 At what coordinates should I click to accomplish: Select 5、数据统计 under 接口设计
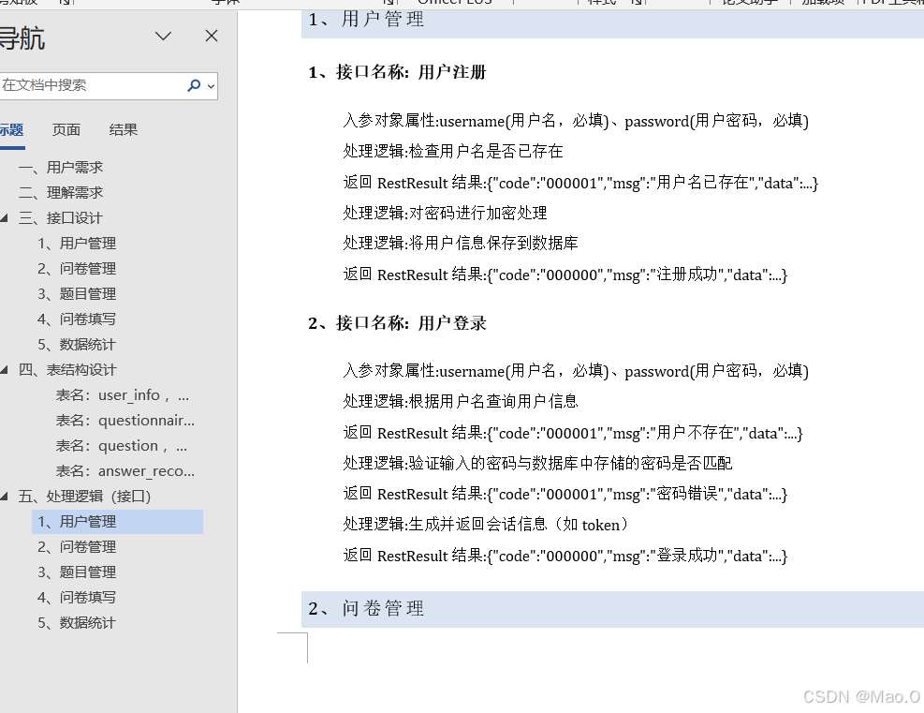coord(77,345)
